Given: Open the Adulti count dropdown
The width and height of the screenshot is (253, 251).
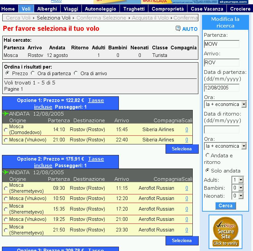Looking at the screenshot, I should [x=241, y=180].
